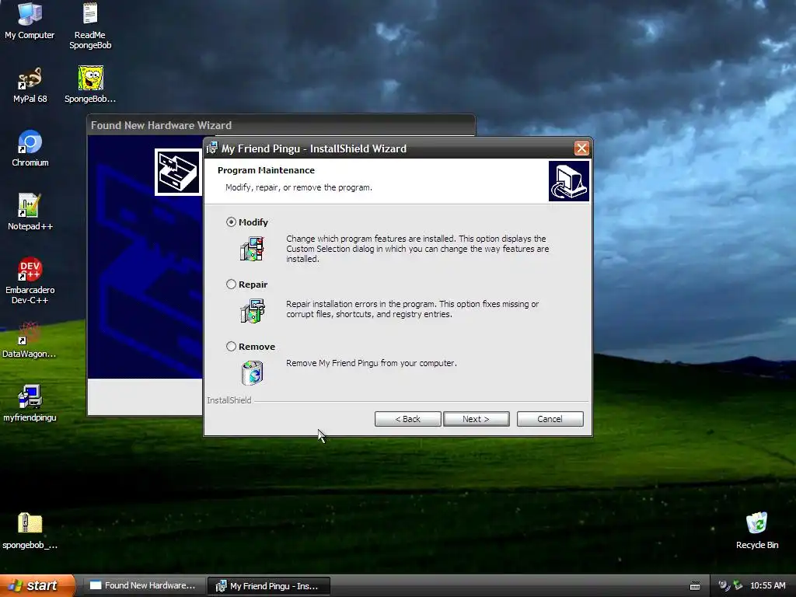The width and height of the screenshot is (796, 597).
Task: Switch to Found New Hardware taskbar item
Action: pos(144,586)
